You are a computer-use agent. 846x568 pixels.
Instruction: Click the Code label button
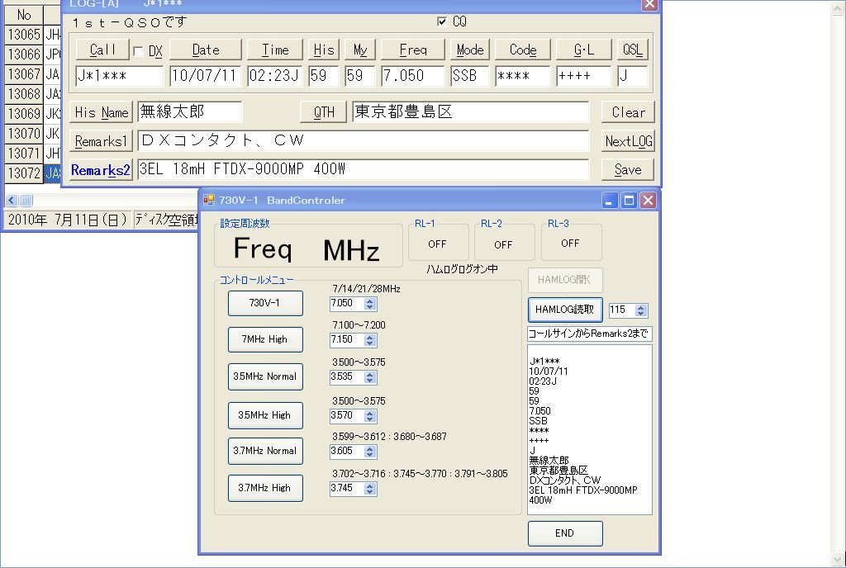point(523,50)
